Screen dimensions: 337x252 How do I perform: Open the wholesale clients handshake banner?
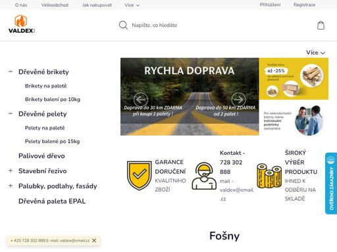pyautogui.click(x=294, y=121)
